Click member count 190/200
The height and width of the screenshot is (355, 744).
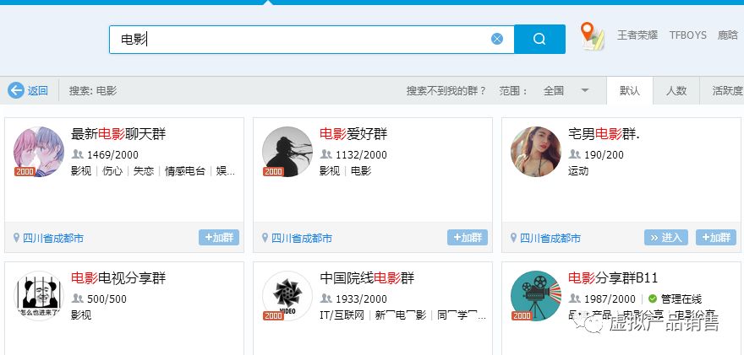click(x=604, y=155)
